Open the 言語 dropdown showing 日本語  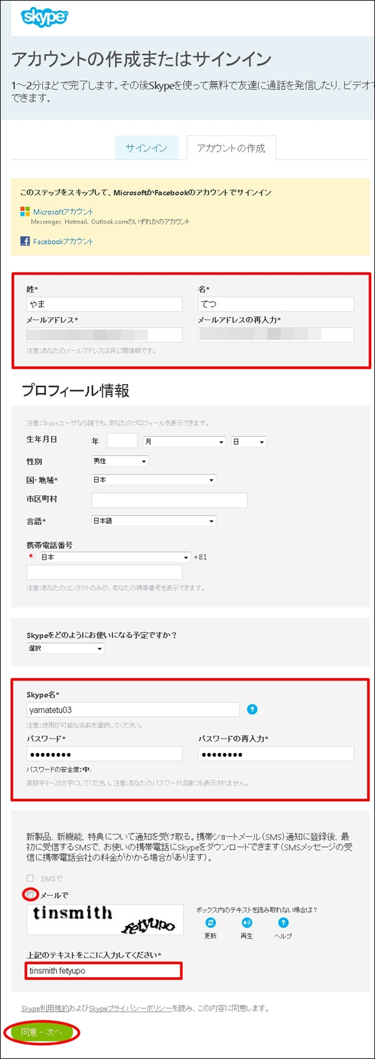click(154, 520)
